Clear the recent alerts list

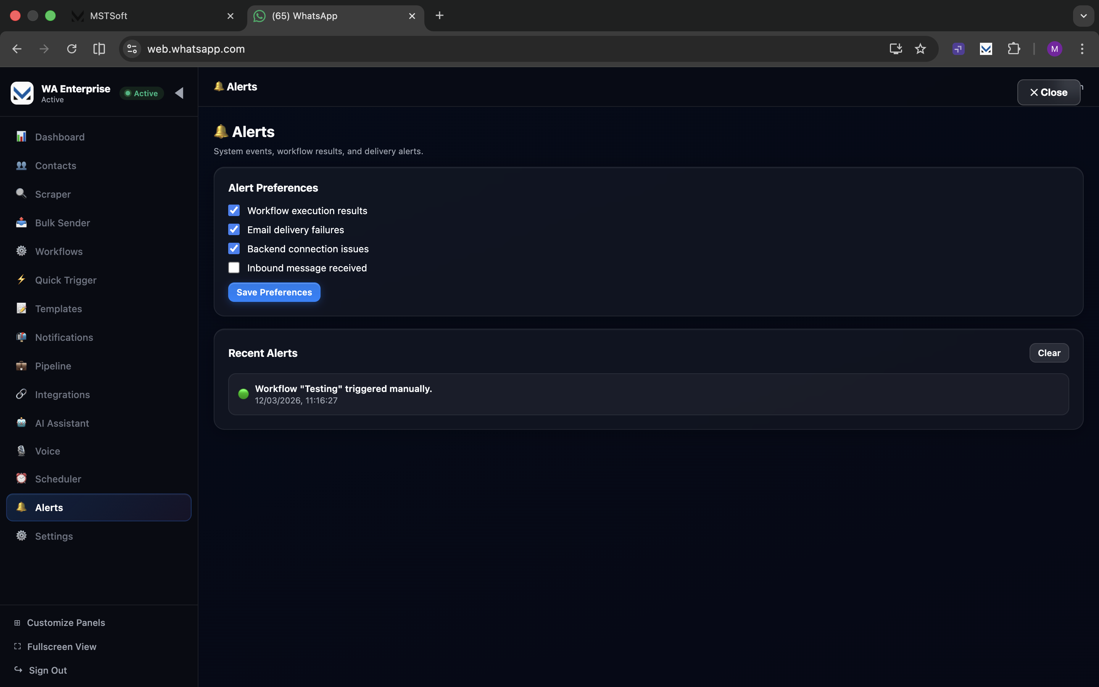click(1049, 353)
